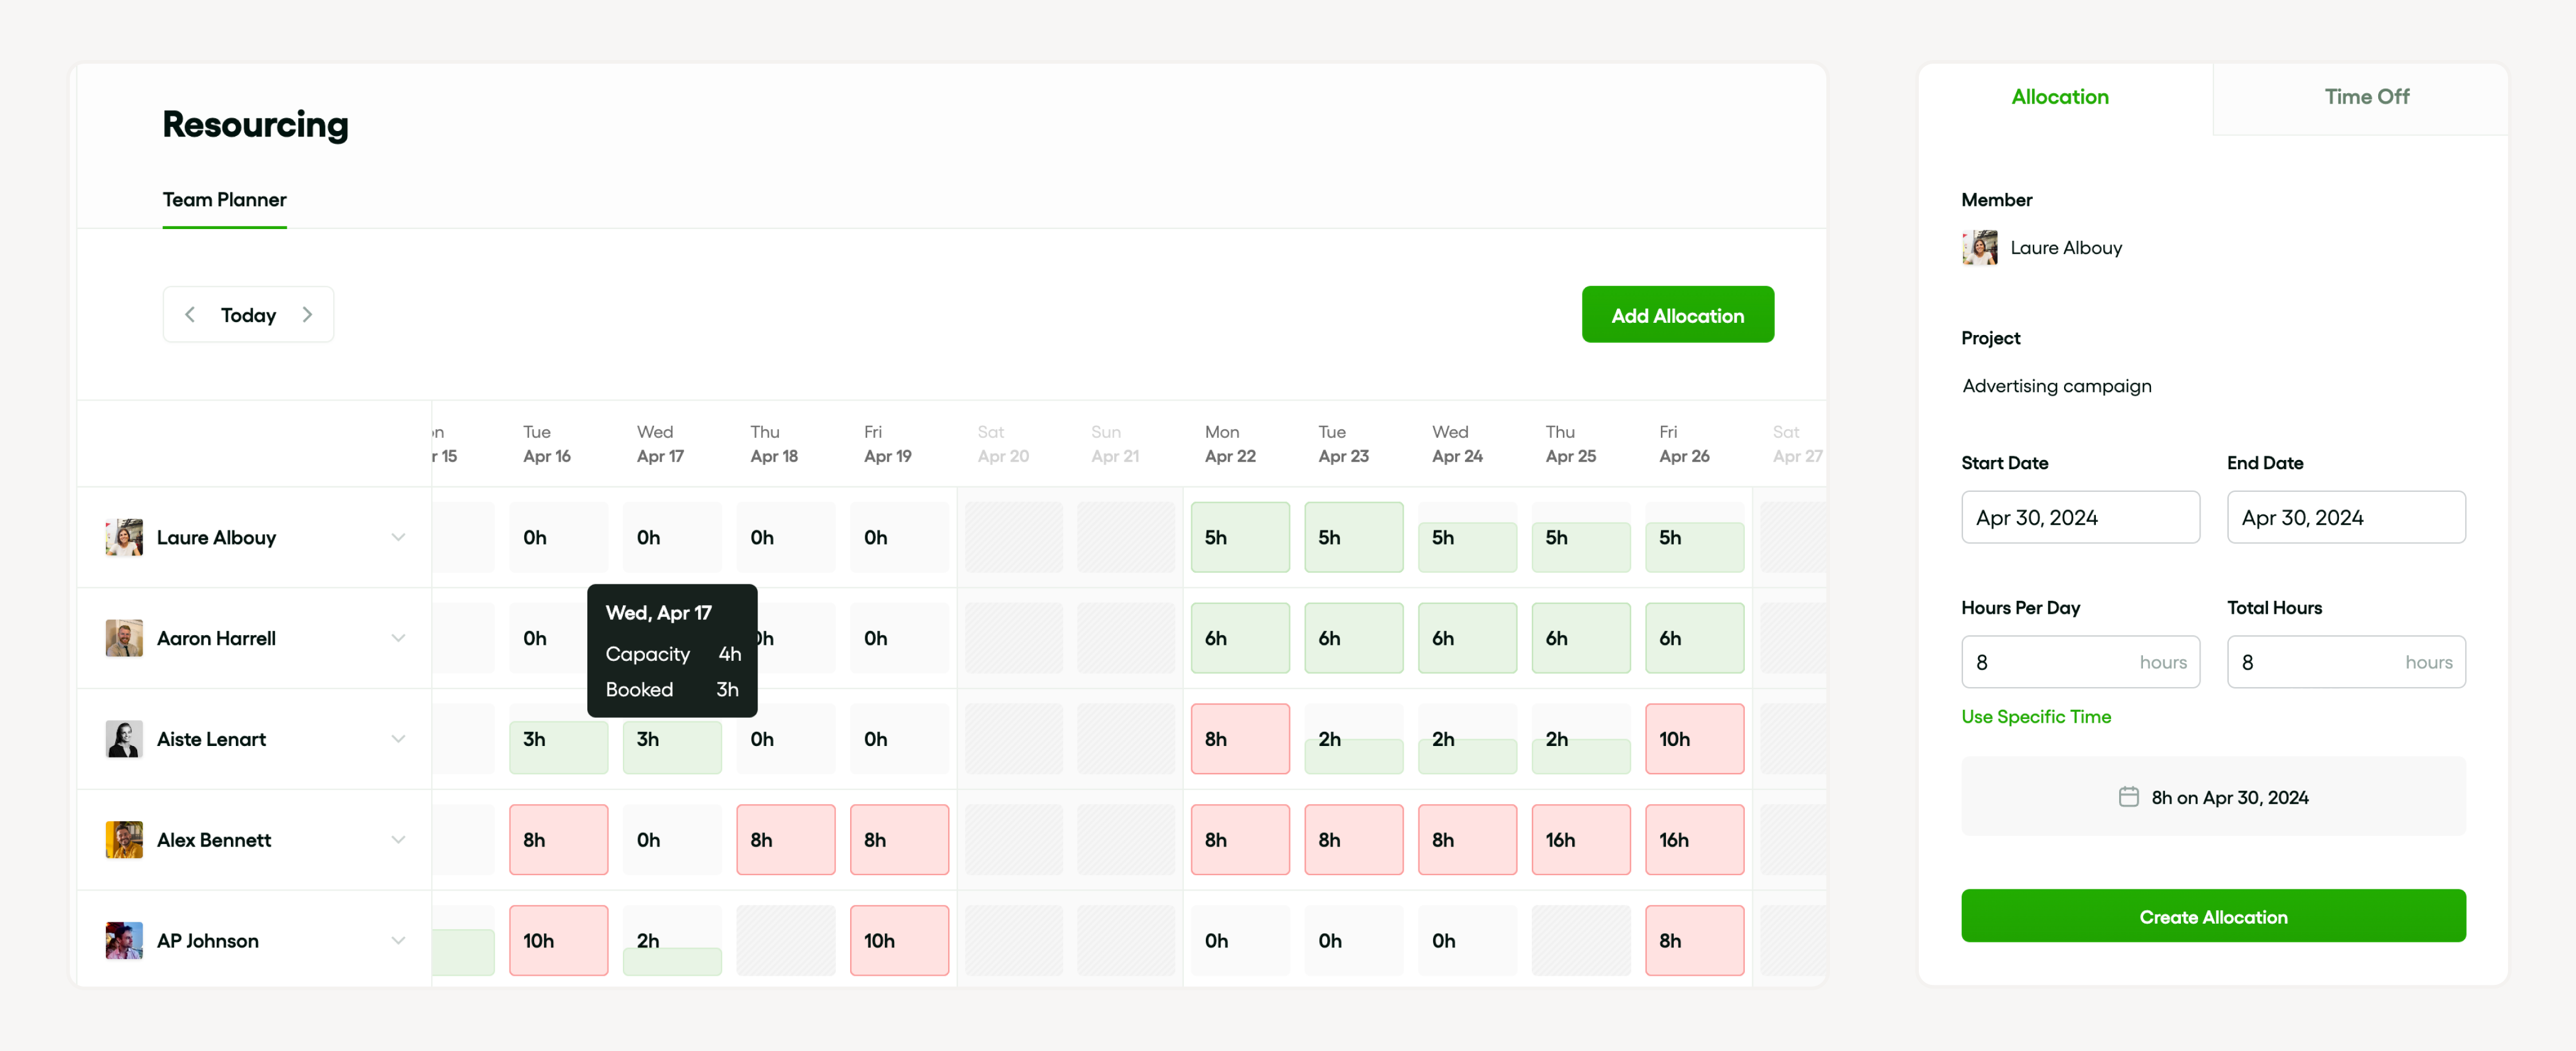This screenshot has height=1051, width=2576.
Task: Expand Aaron Harrell's row chevron
Action: pyautogui.click(x=398, y=638)
